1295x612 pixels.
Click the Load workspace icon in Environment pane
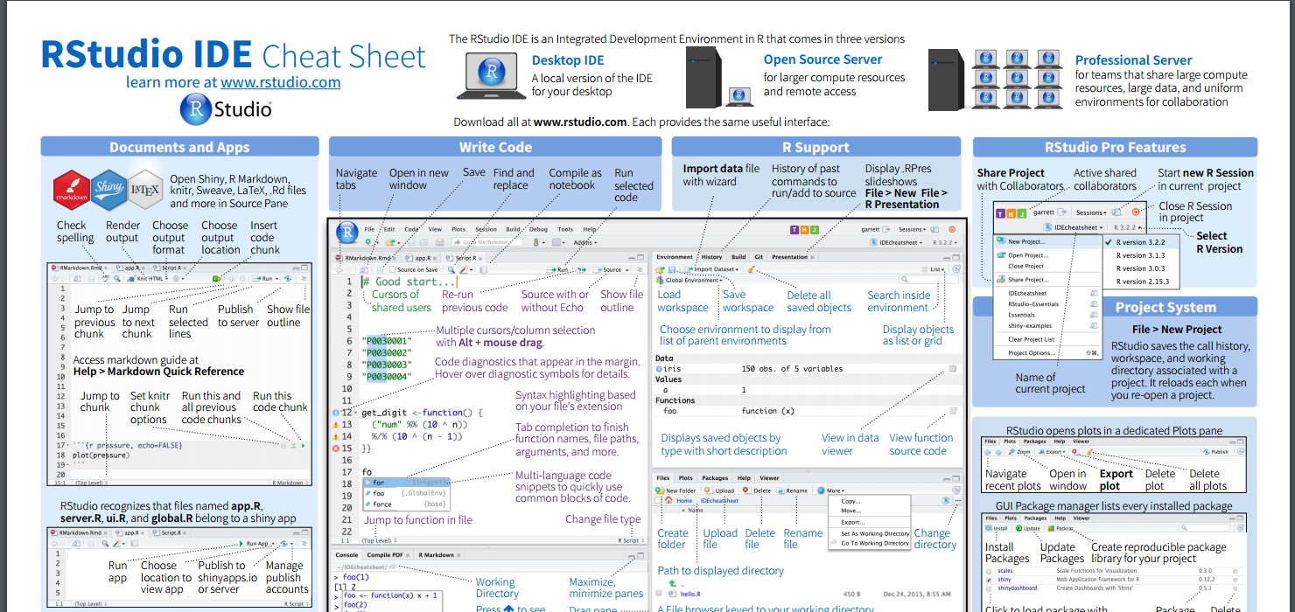(660, 269)
